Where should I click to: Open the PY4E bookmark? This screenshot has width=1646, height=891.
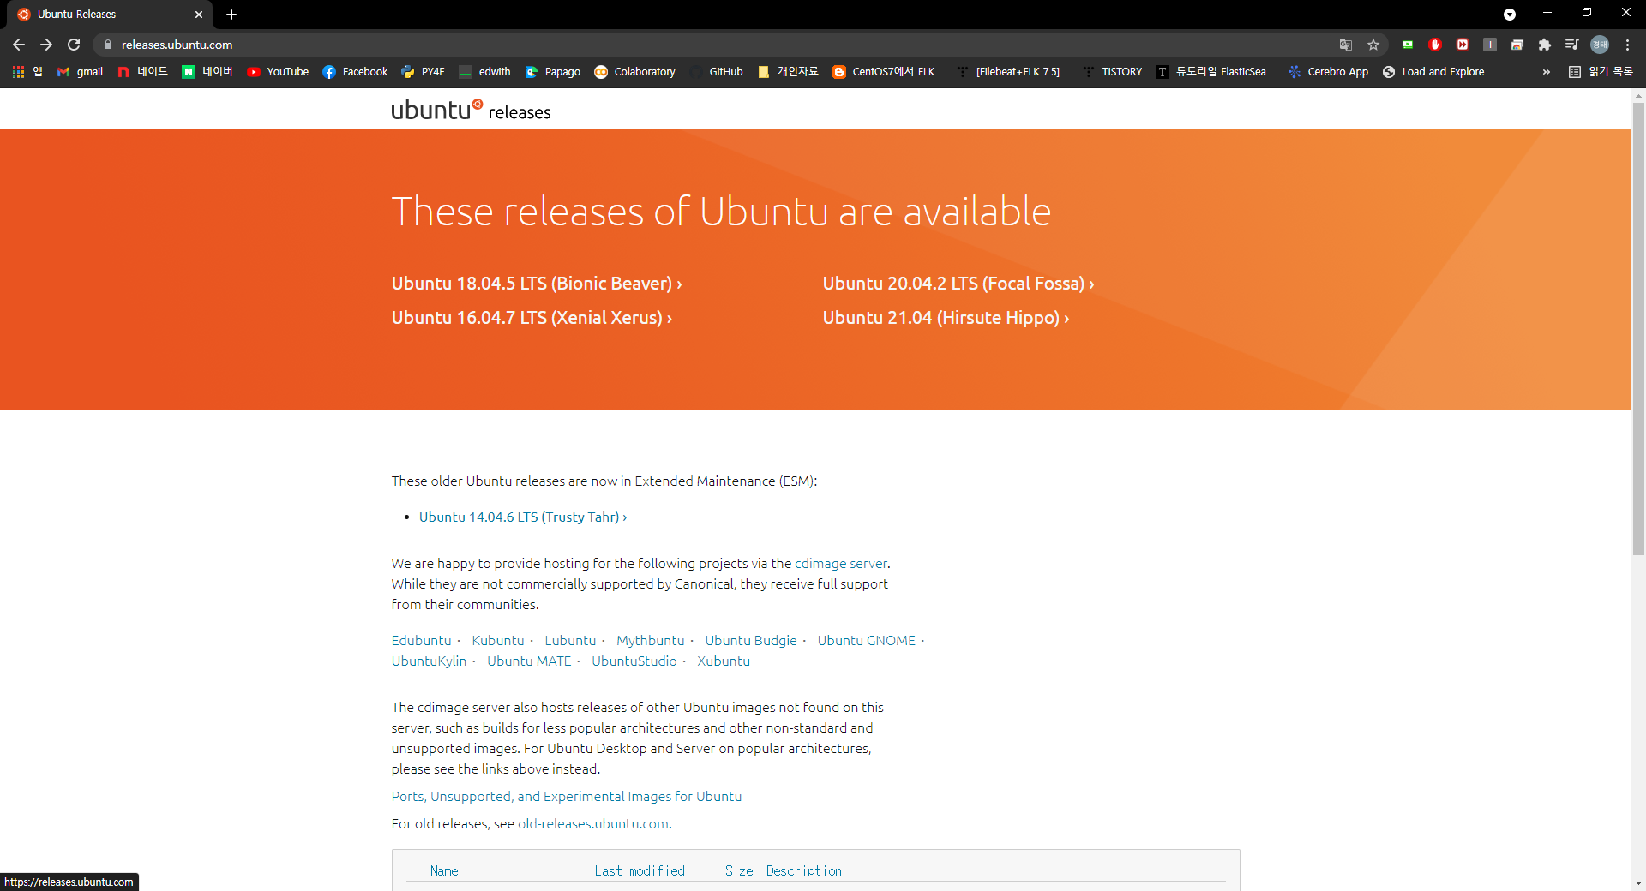click(x=423, y=72)
